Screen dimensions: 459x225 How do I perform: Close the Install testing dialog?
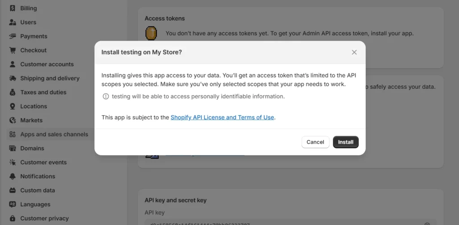pyautogui.click(x=354, y=52)
